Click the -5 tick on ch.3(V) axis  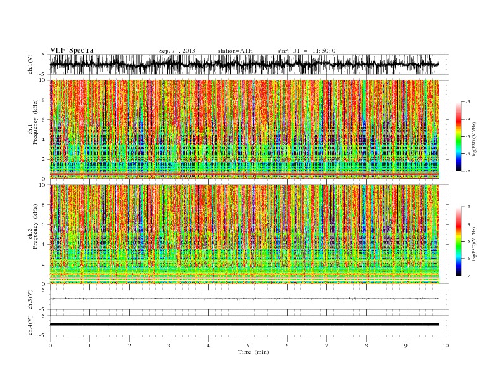pos(43,309)
